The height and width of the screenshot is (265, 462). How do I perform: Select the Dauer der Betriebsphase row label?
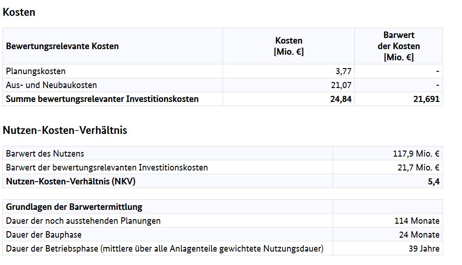click(x=165, y=248)
